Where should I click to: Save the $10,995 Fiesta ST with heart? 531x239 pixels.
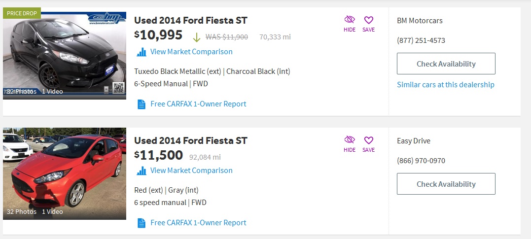click(368, 23)
